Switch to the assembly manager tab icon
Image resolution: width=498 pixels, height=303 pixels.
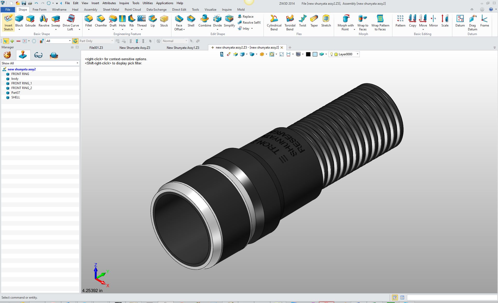(23, 55)
